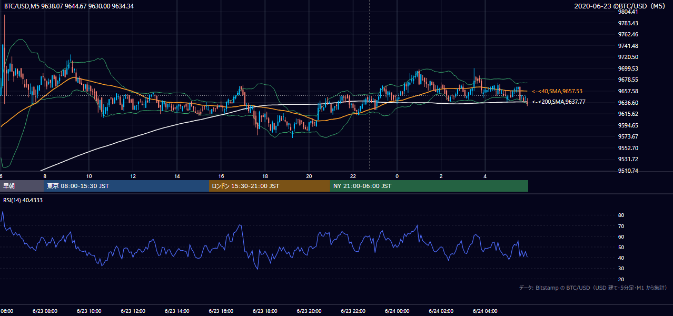
Task: Click the BTC/USD,M5 OHLC header text
Action: point(68,6)
